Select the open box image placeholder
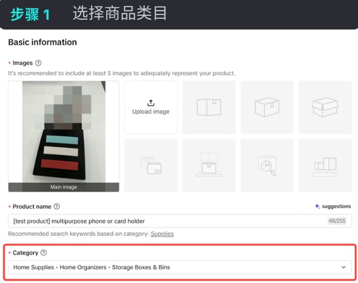Image resolution: width=358 pixels, height=283 pixels. pyautogui.click(x=325, y=107)
